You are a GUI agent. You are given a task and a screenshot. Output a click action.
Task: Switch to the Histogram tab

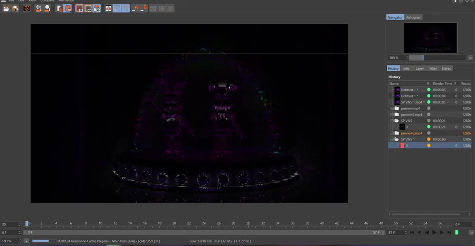pyautogui.click(x=413, y=17)
